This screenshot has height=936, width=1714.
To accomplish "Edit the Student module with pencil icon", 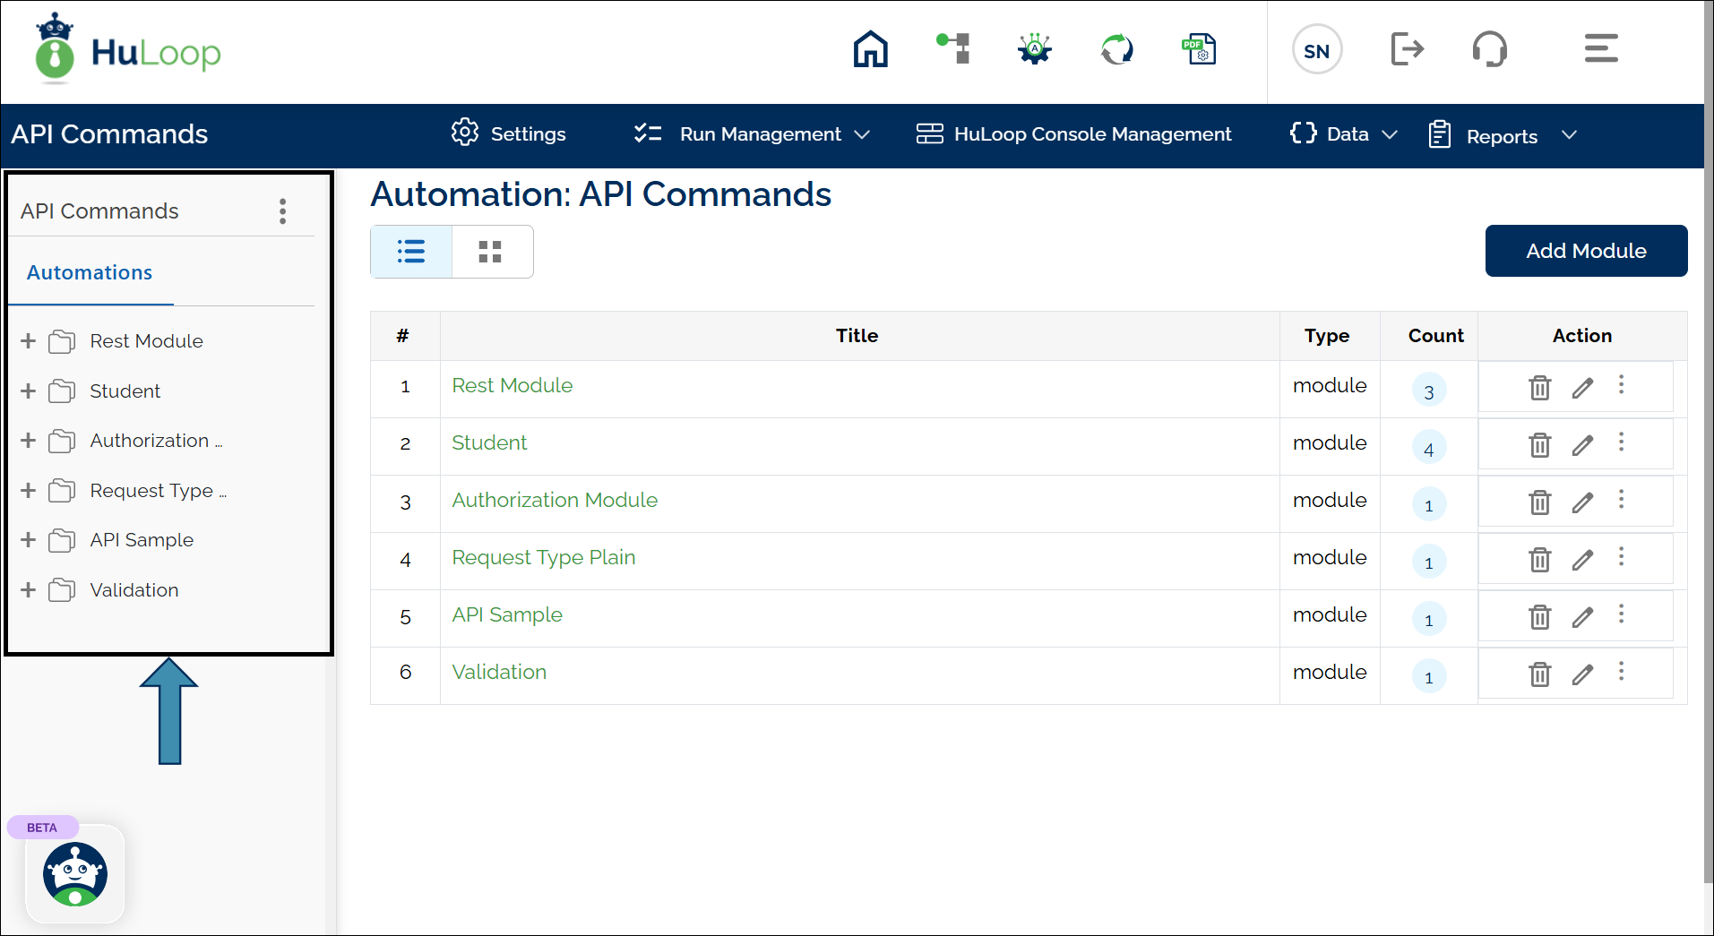I will (1582, 444).
